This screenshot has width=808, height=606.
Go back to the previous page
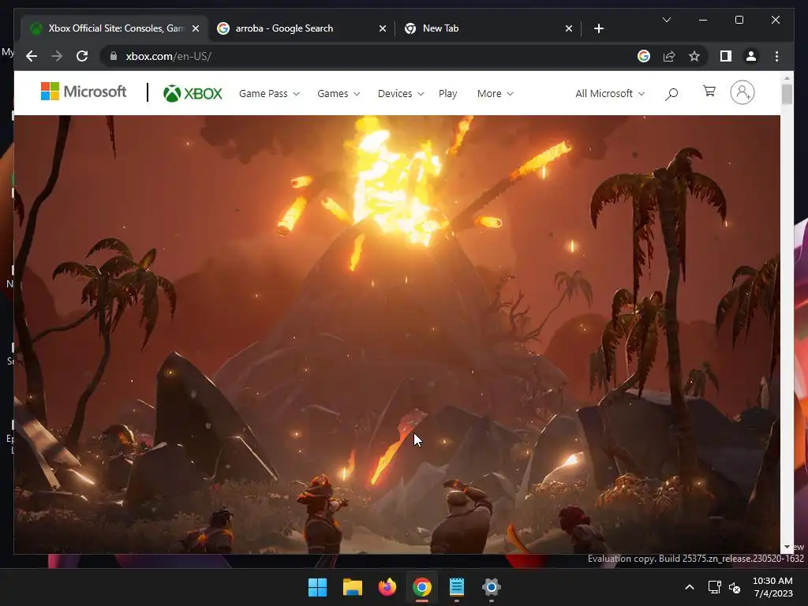32,56
